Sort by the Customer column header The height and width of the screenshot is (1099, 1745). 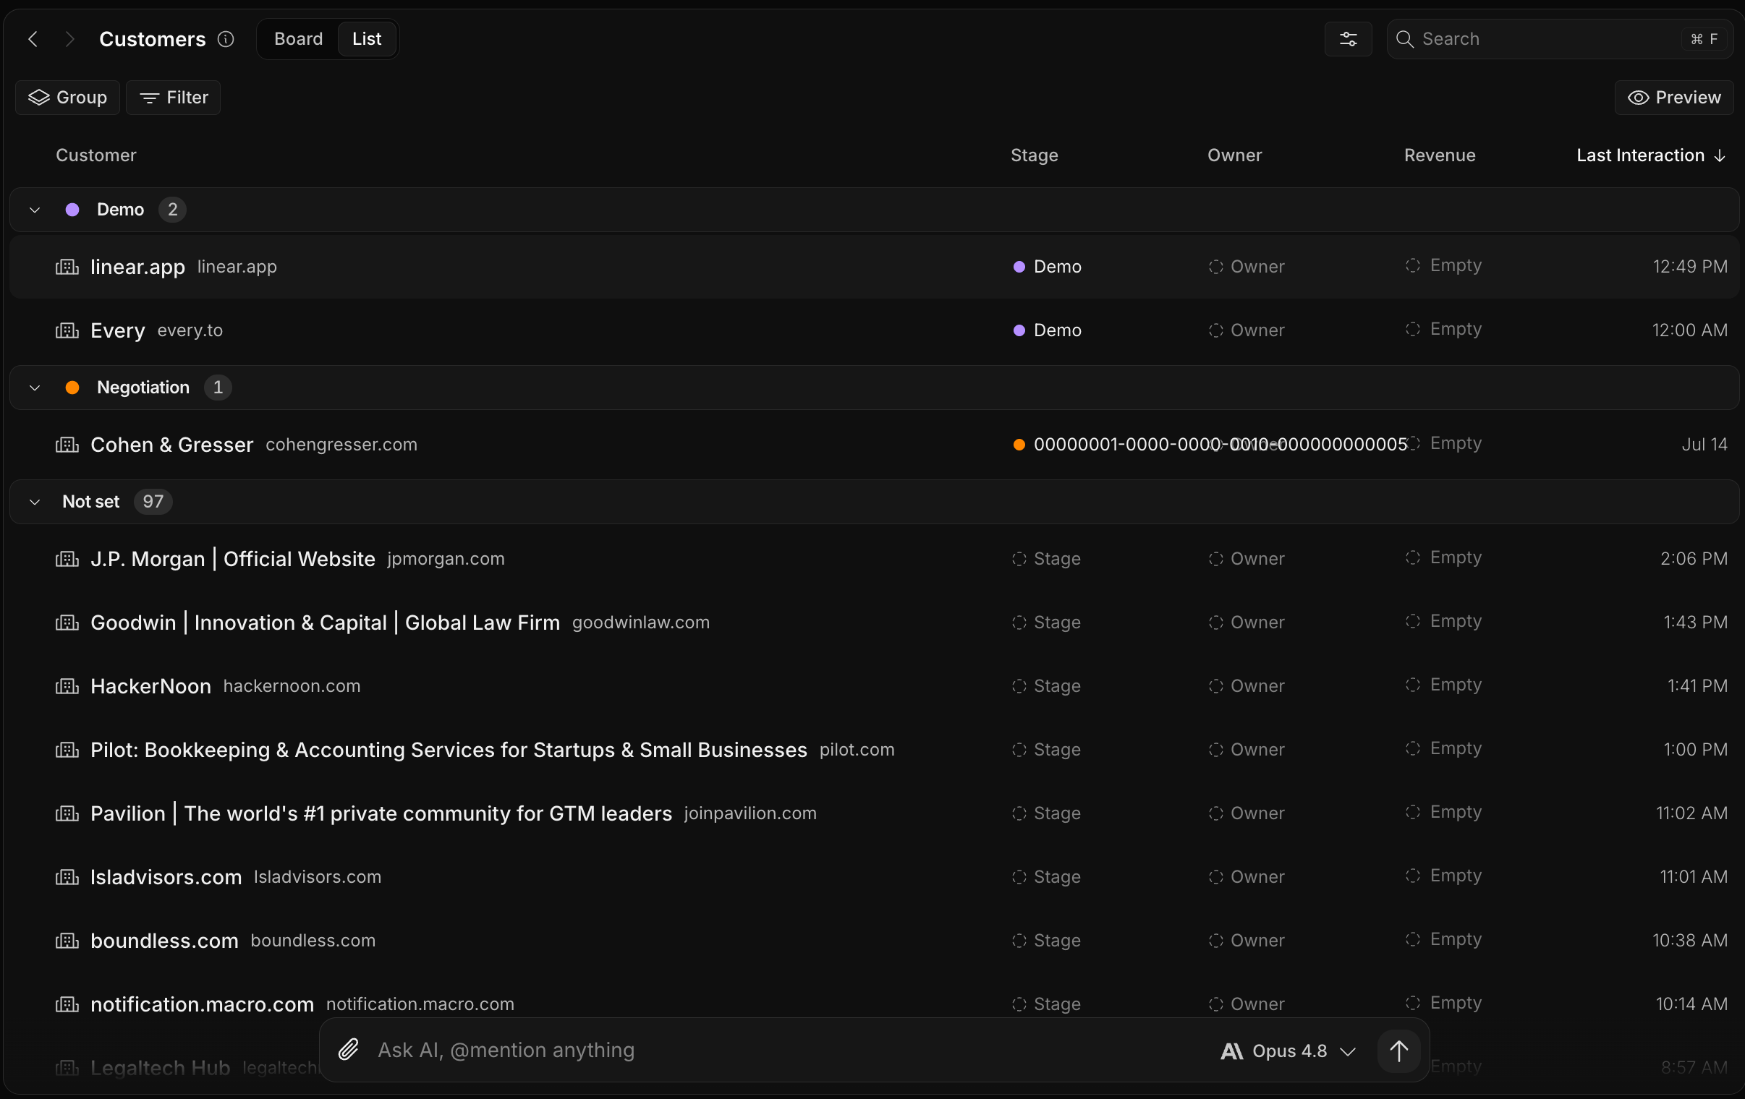point(96,155)
